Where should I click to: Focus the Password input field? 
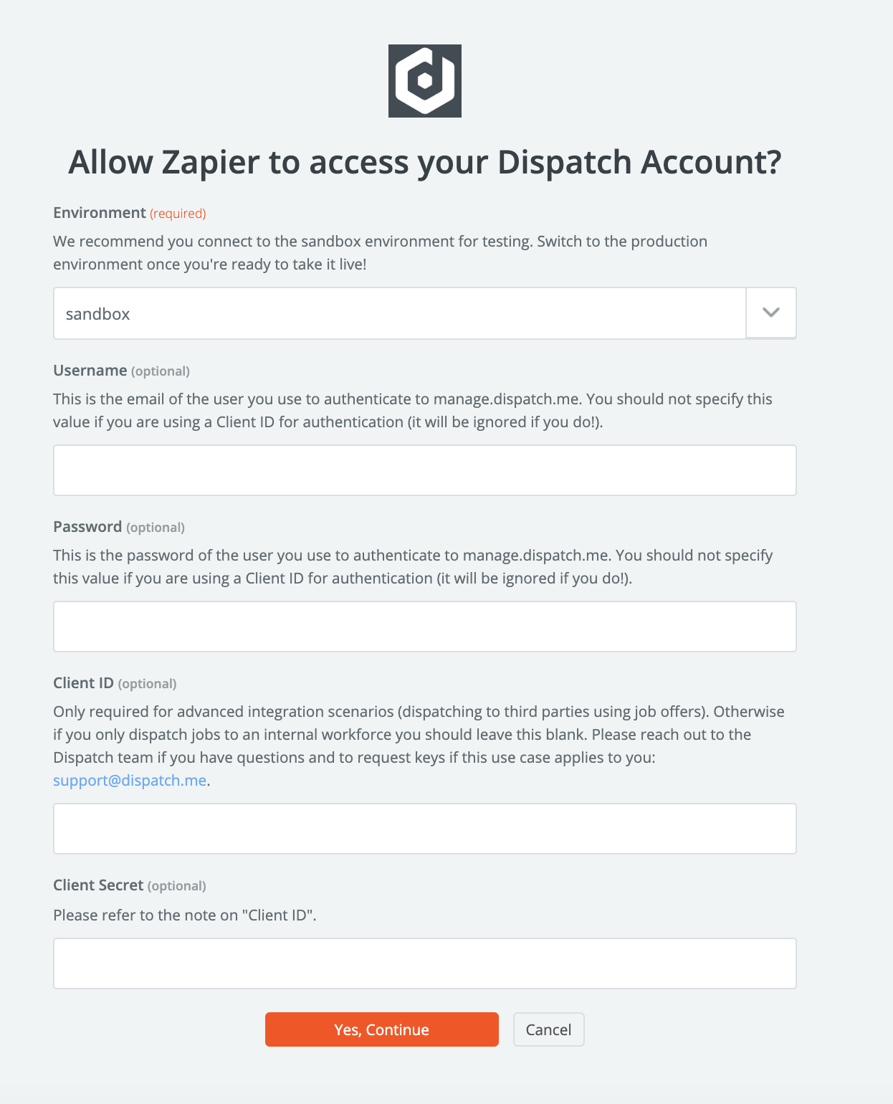[x=425, y=627]
